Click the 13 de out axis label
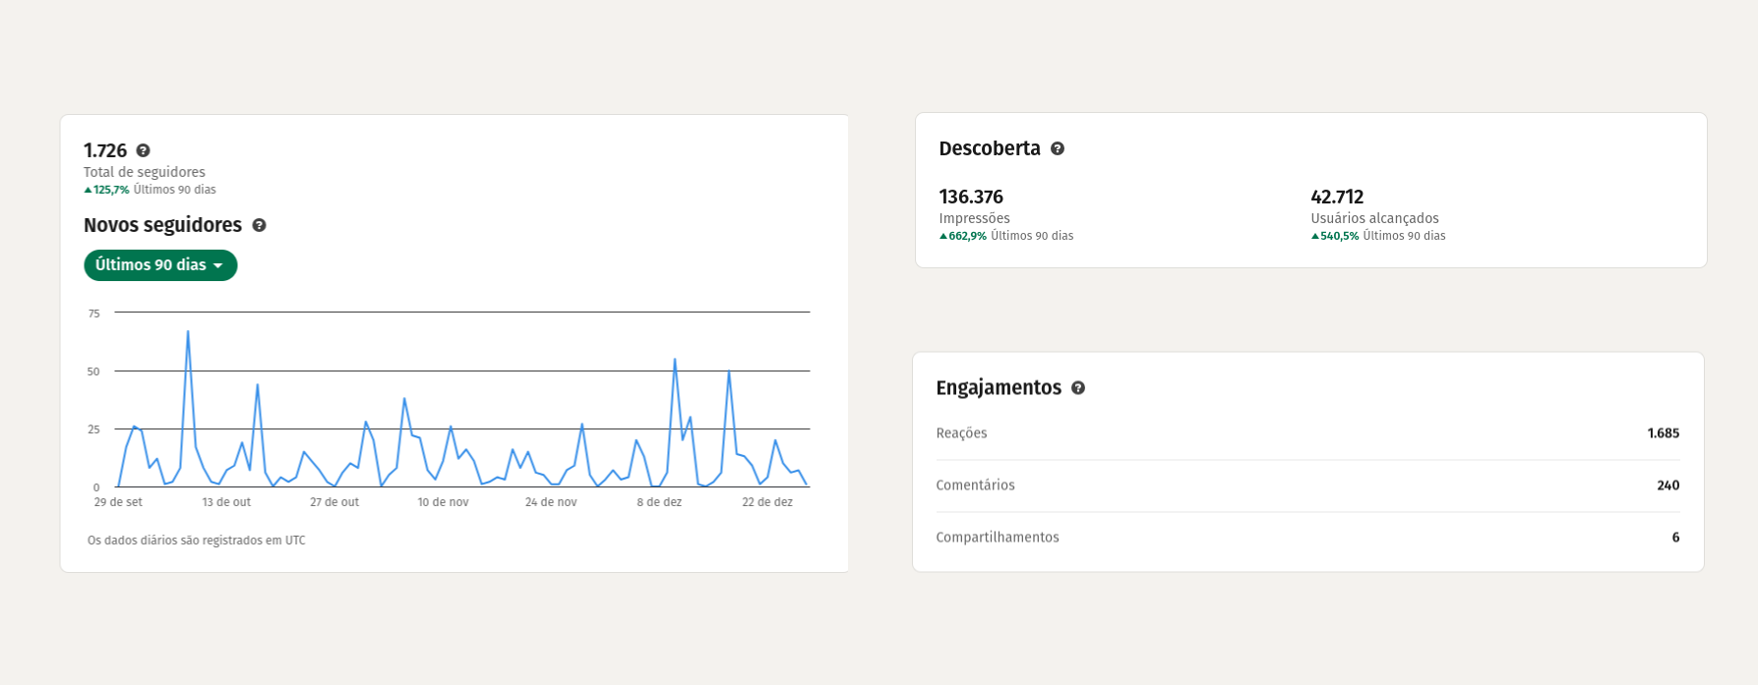Screen dimensions: 1758x685 click(226, 502)
